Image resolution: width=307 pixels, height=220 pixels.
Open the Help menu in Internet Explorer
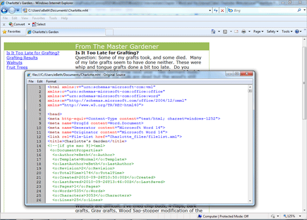64,18
